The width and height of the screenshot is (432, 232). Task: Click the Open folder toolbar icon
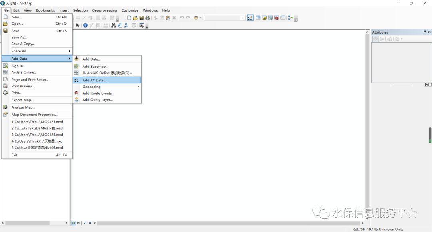[135, 18]
